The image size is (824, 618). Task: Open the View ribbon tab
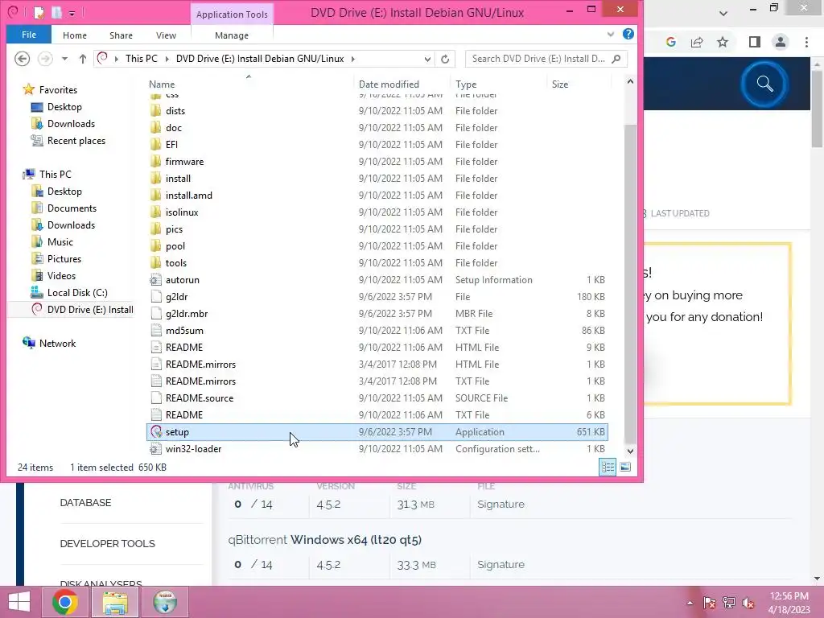tap(166, 35)
